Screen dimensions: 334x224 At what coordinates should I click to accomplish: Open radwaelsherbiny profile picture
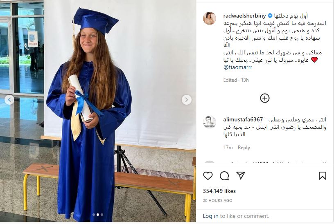click(x=210, y=18)
